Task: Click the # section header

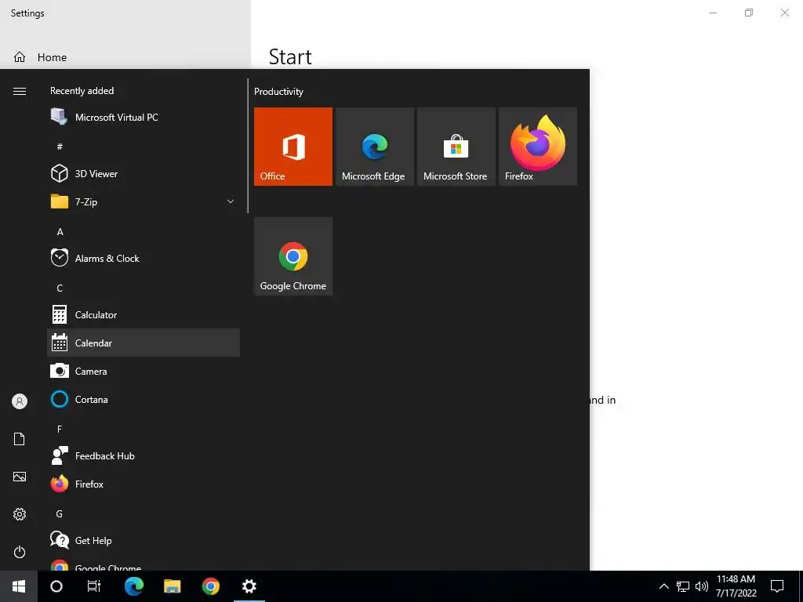Action: pyautogui.click(x=60, y=147)
